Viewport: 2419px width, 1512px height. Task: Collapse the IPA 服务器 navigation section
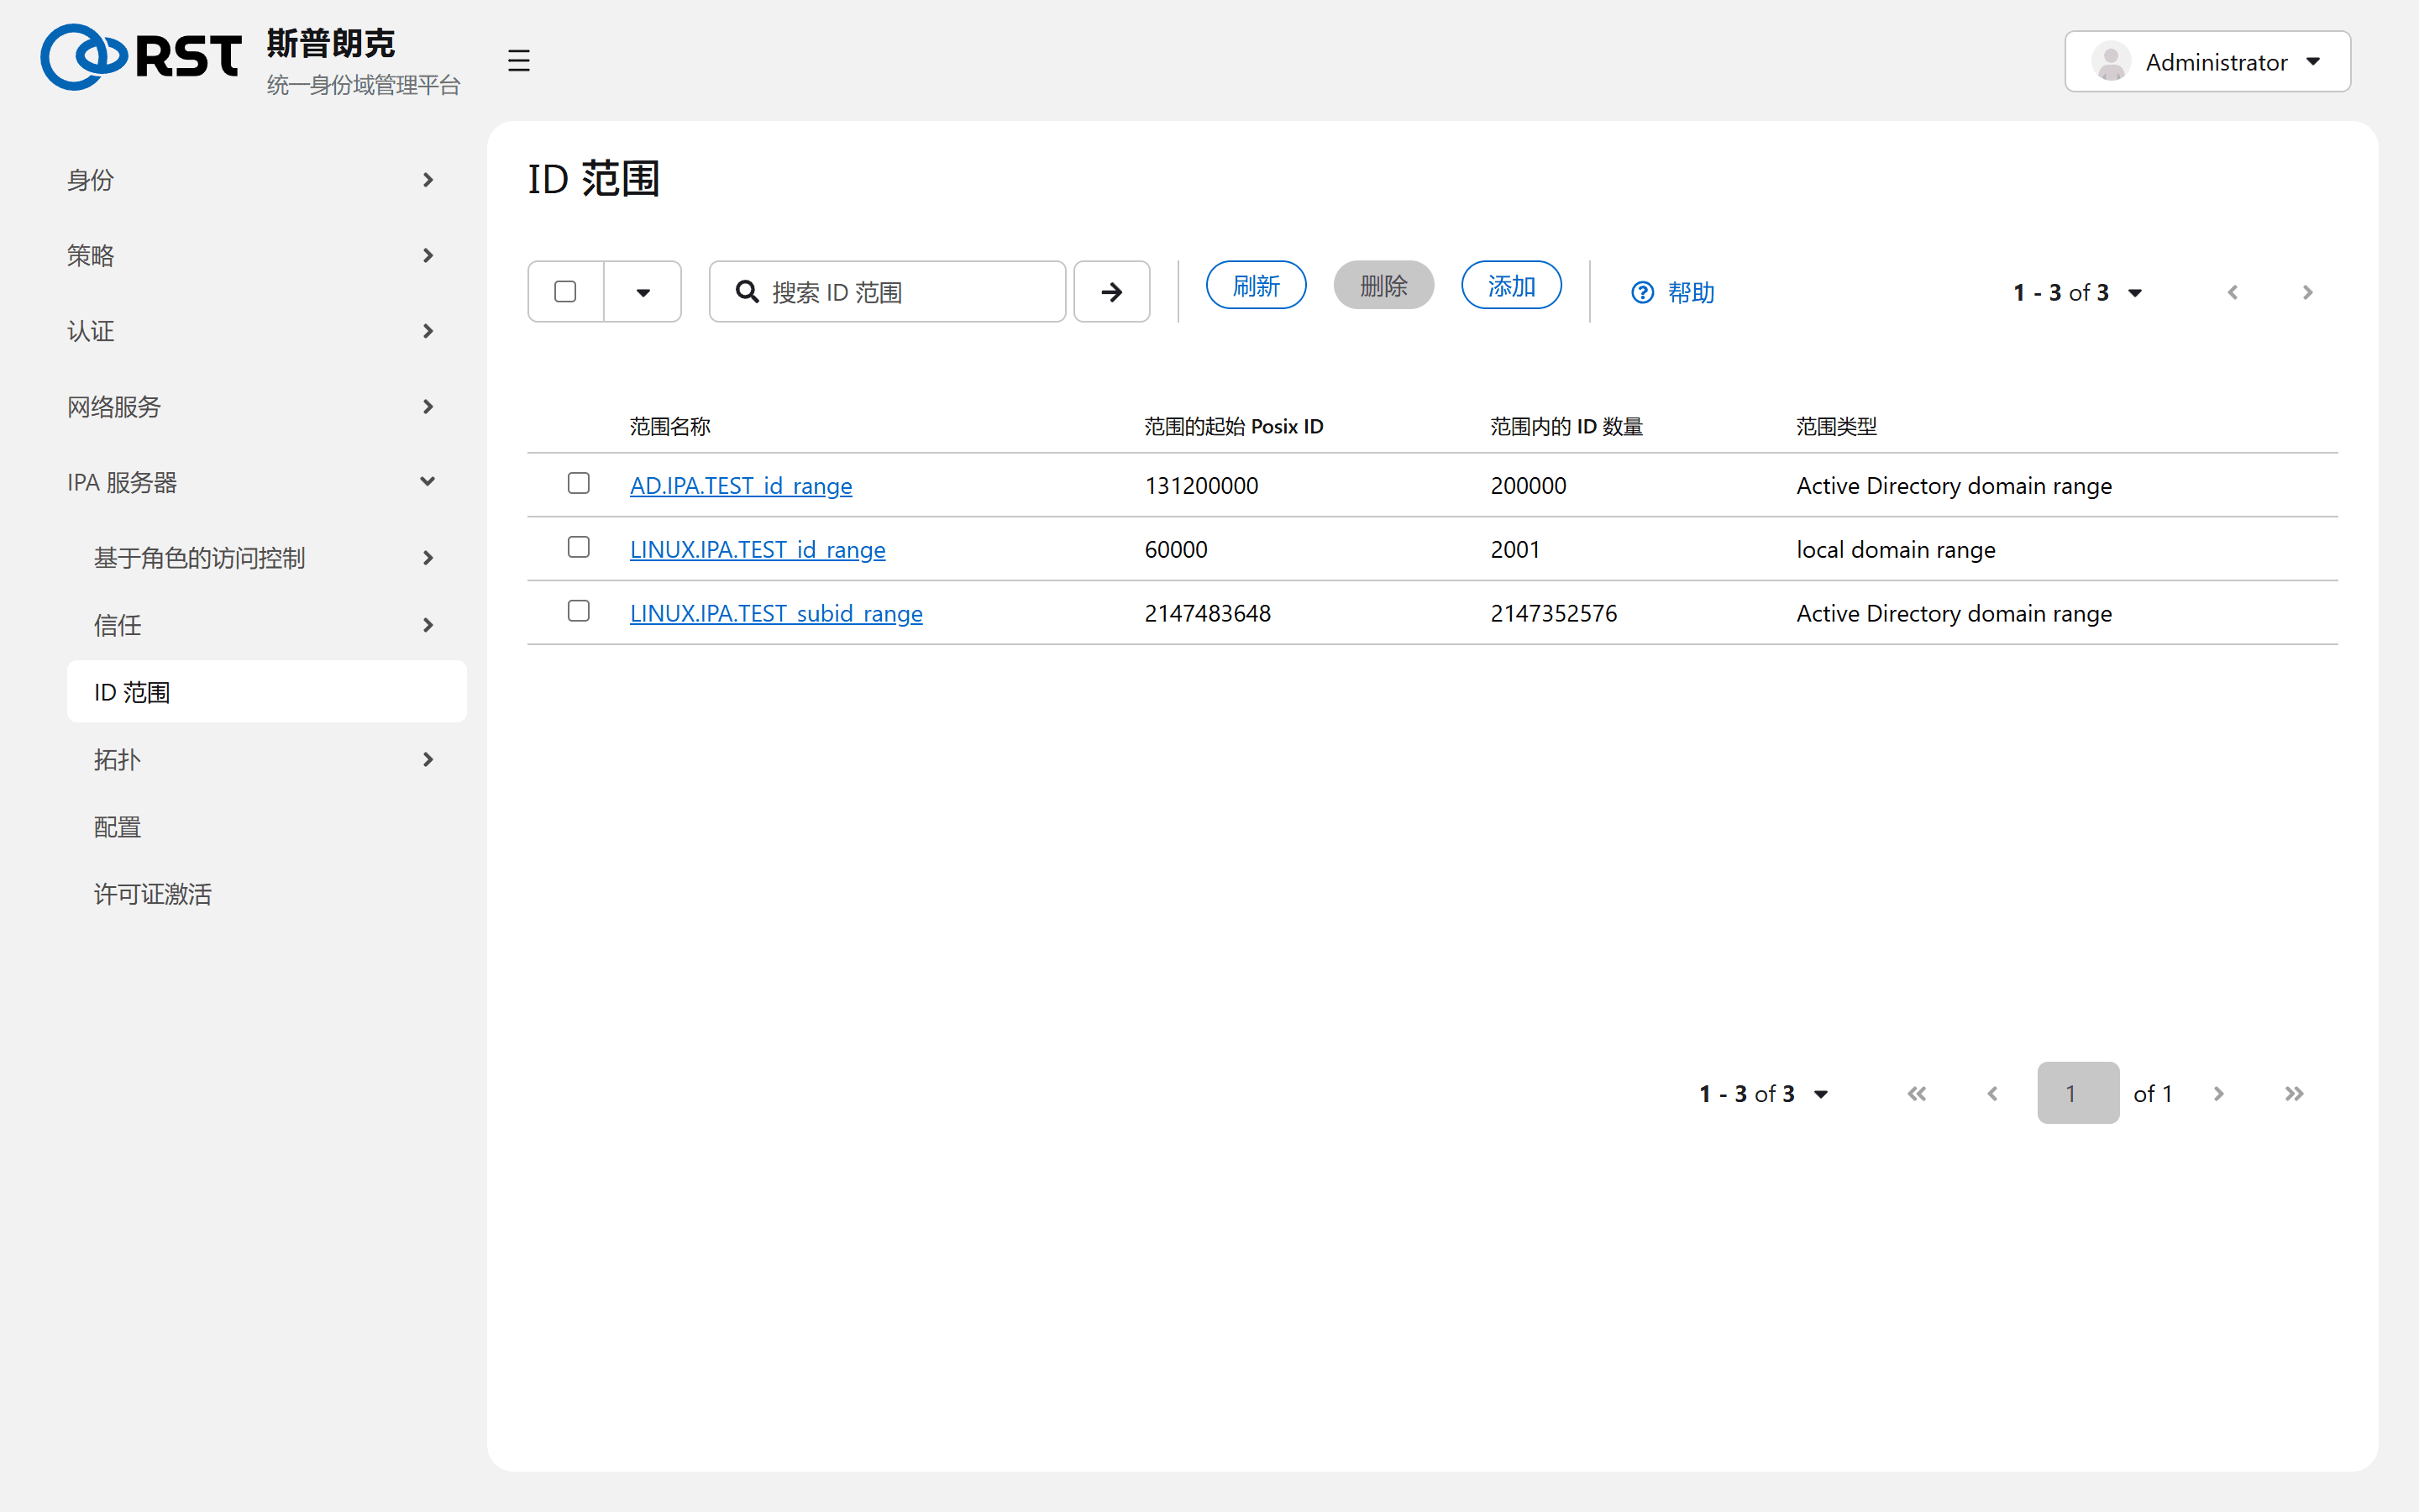251,482
